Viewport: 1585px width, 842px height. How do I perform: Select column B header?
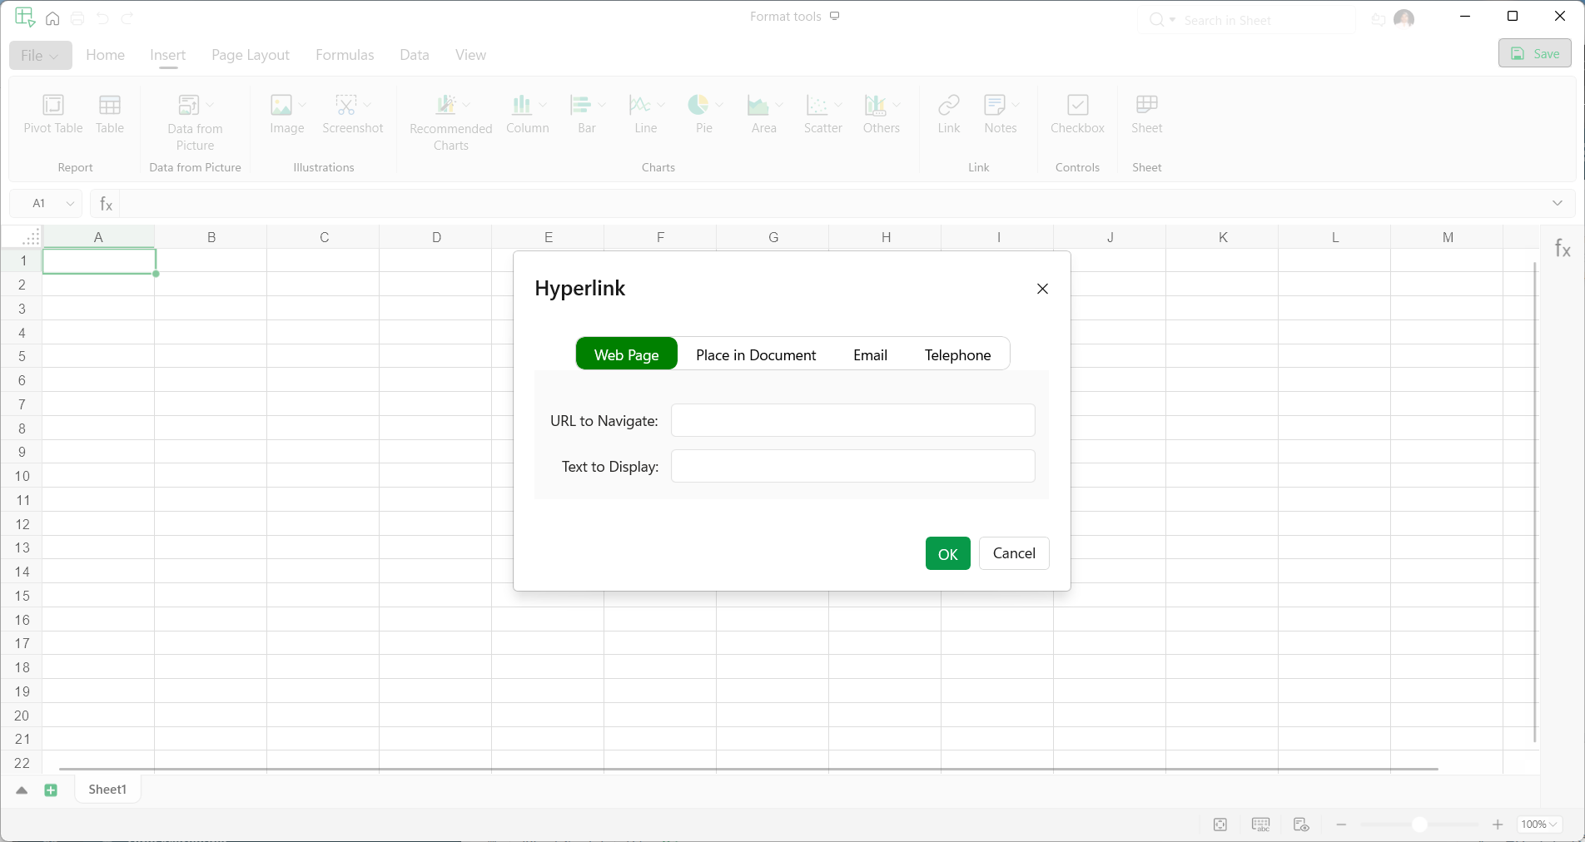coord(211,237)
